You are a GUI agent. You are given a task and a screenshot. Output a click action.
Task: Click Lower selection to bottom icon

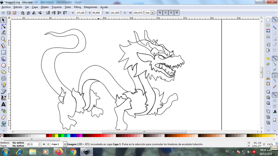coord(48,13)
